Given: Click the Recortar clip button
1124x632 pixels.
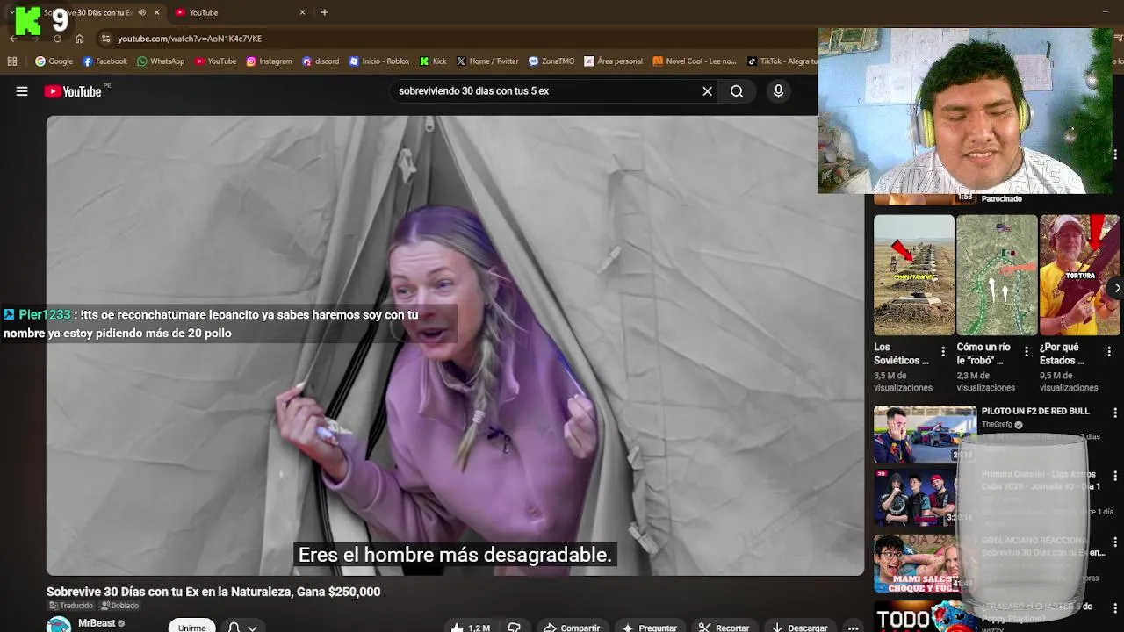Looking at the screenshot, I should click(724, 627).
